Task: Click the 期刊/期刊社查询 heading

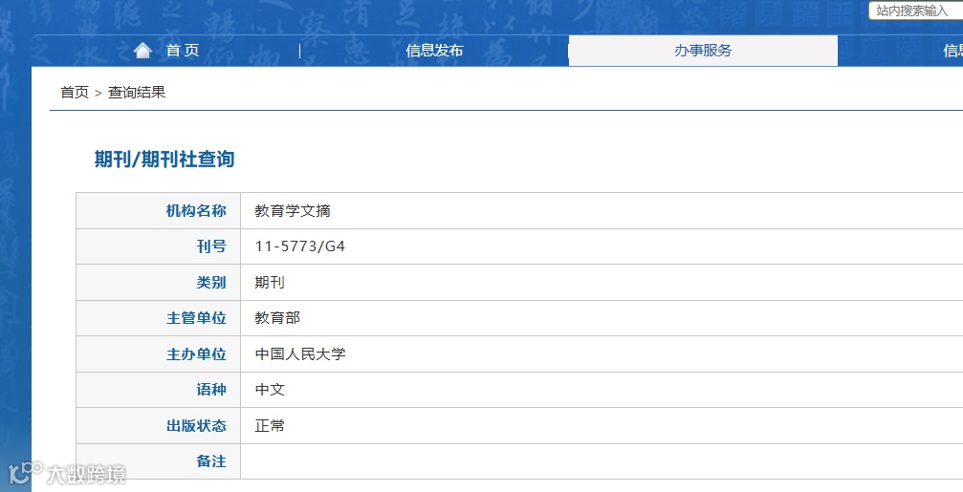Action: point(164,159)
